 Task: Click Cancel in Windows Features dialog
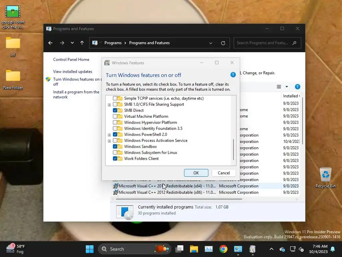pos(223,173)
